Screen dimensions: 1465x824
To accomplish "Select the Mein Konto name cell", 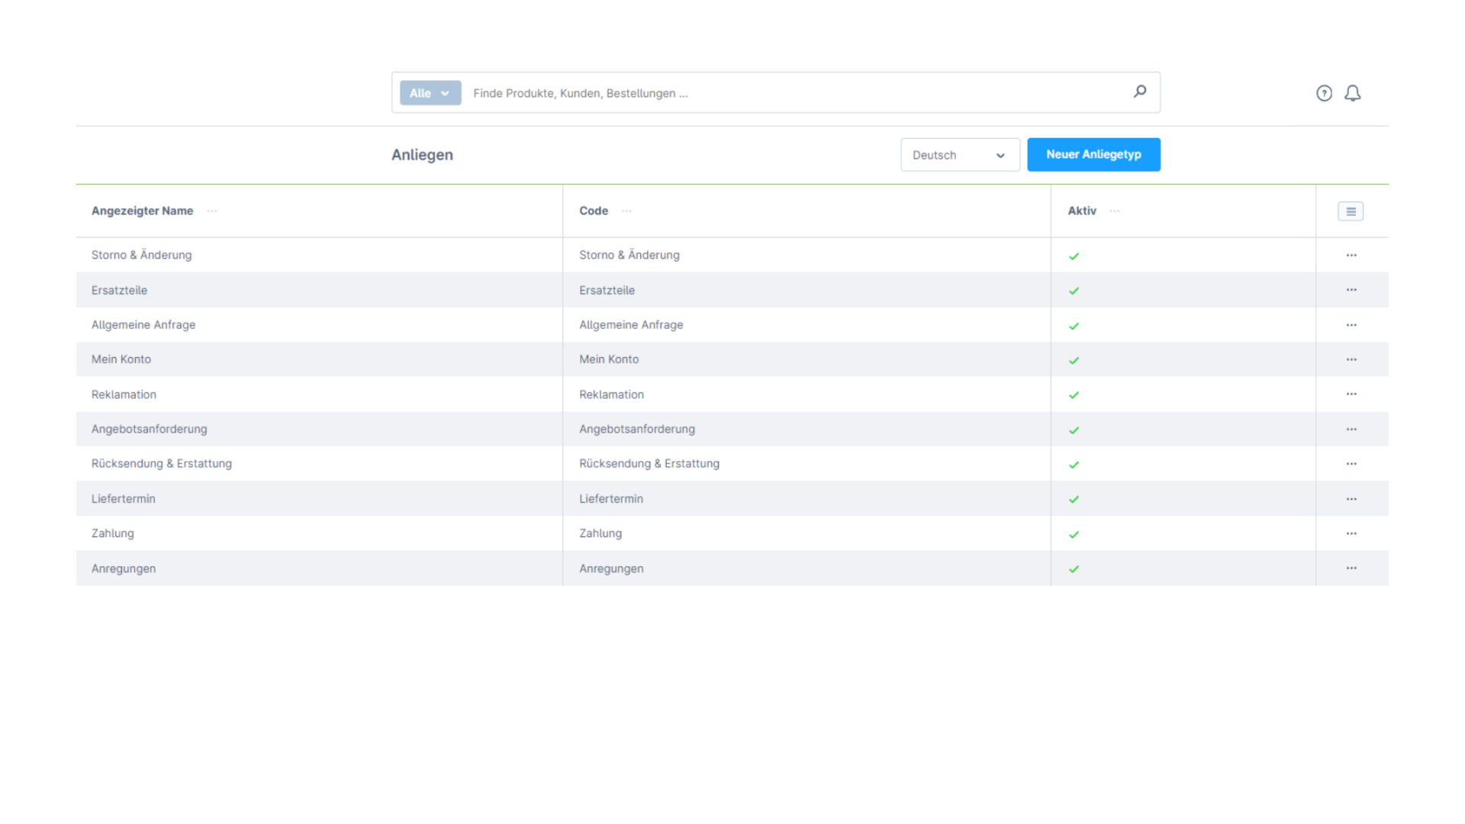I will (x=319, y=359).
